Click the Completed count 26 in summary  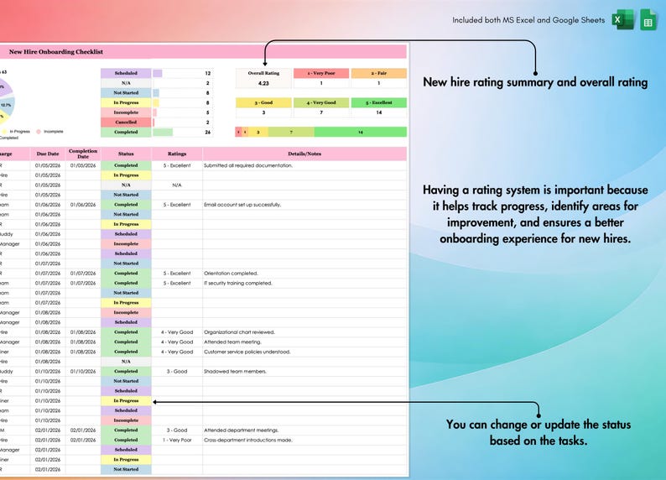208,132
